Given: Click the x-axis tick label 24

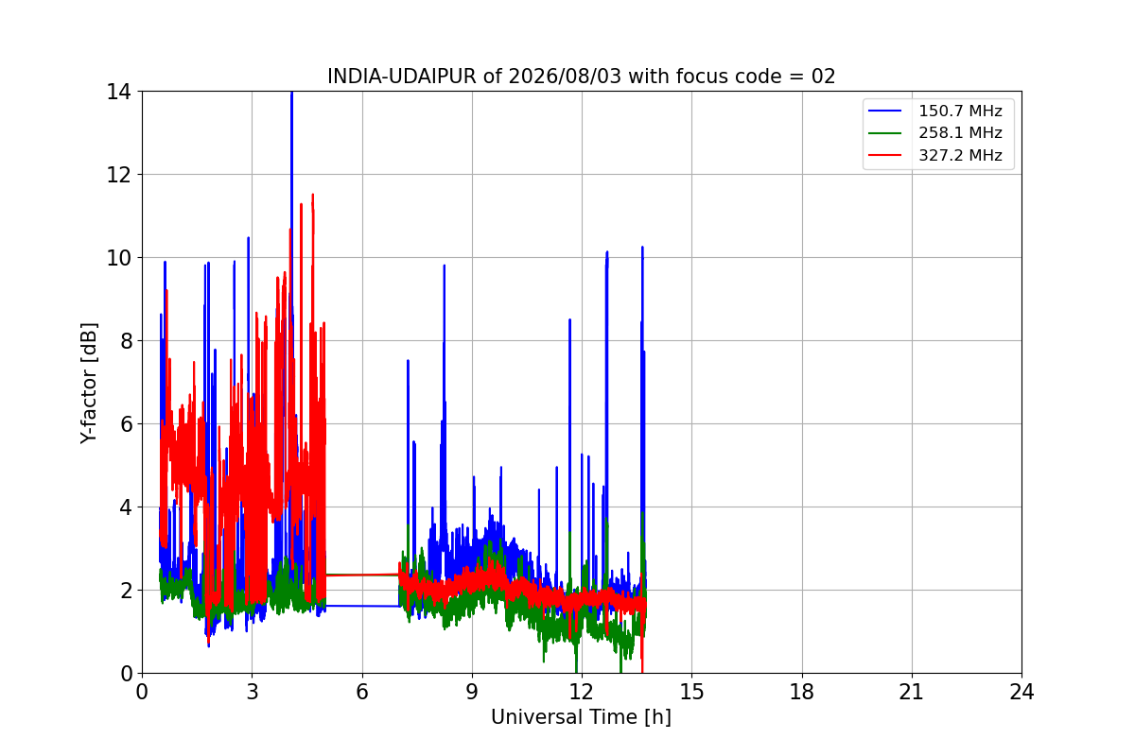Looking at the screenshot, I should 1021,692.
